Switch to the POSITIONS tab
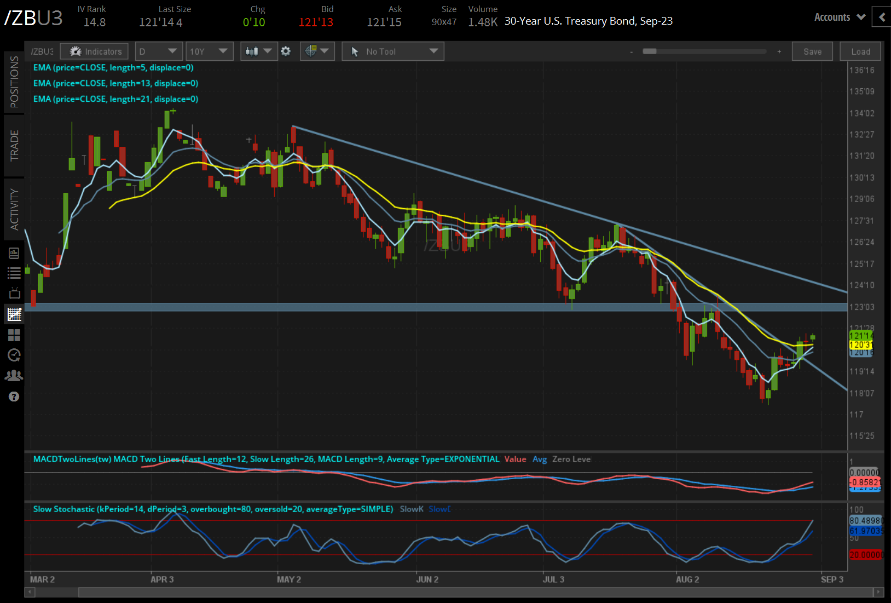 point(14,82)
